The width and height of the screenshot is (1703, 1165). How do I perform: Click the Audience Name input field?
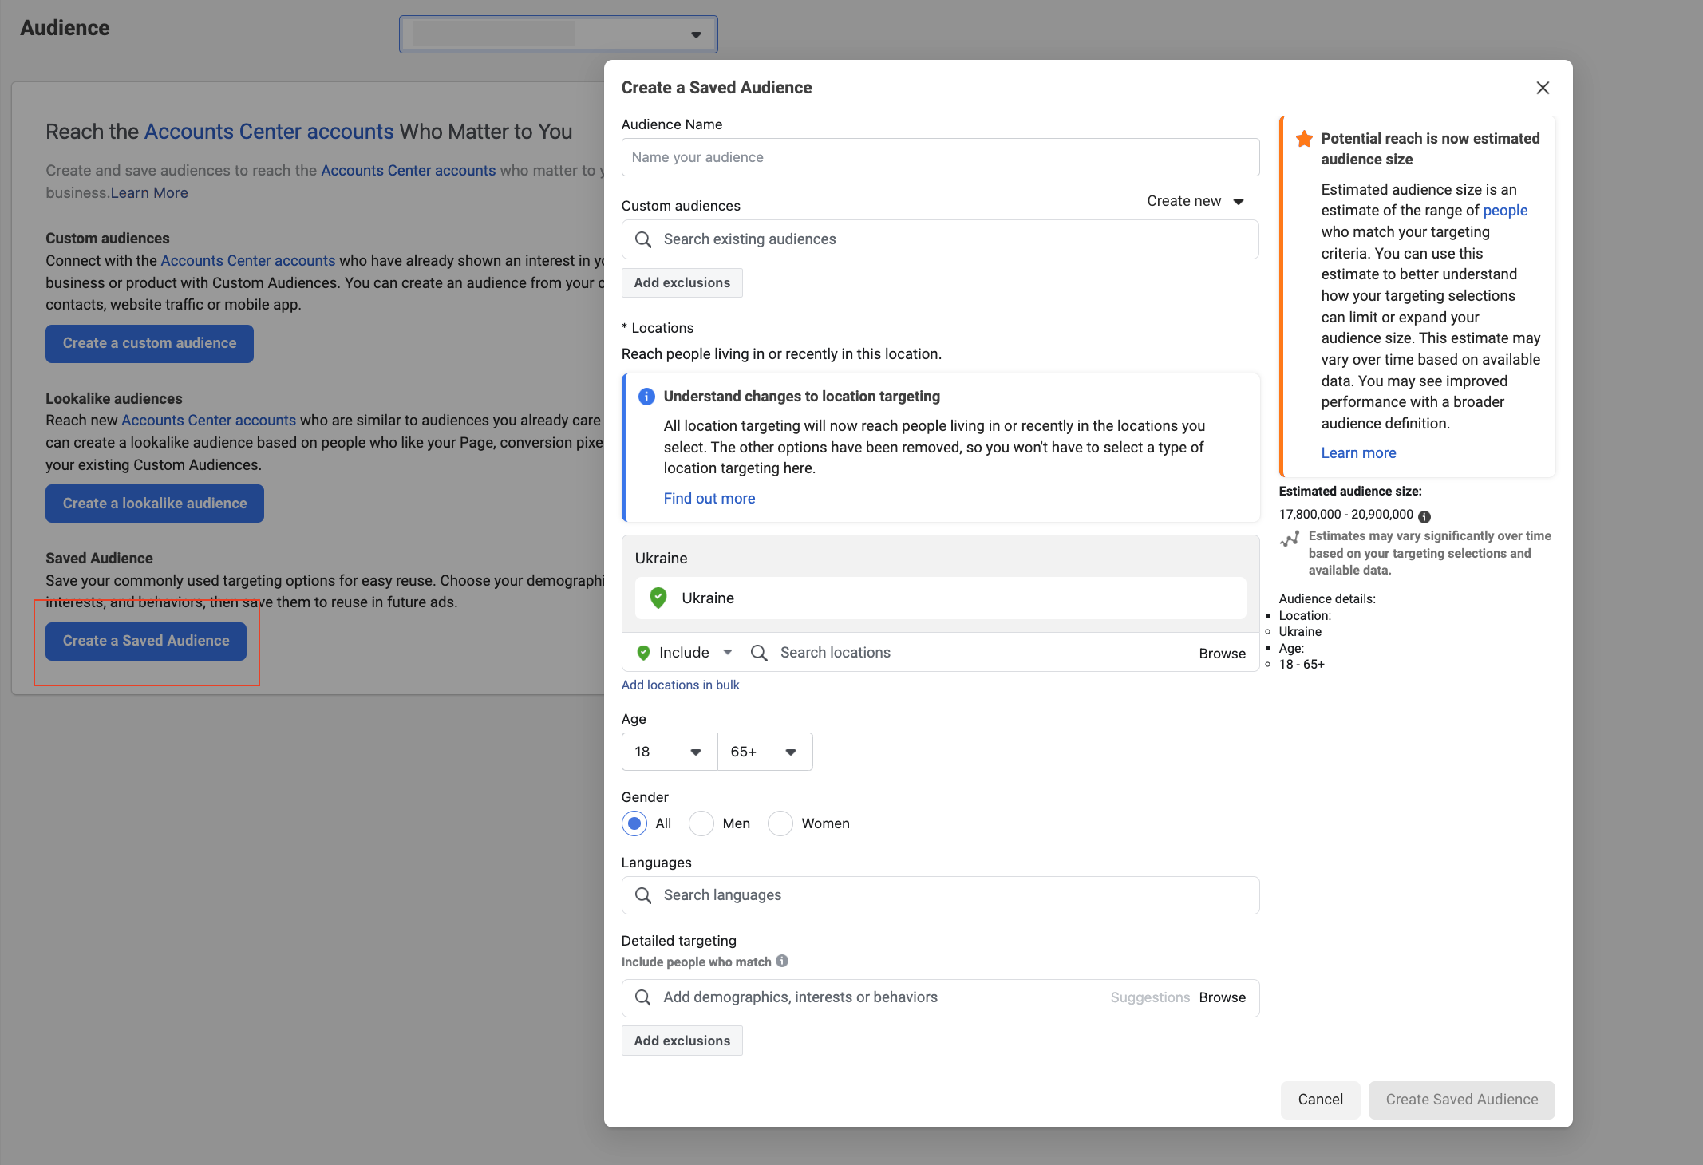tap(940, 157)
